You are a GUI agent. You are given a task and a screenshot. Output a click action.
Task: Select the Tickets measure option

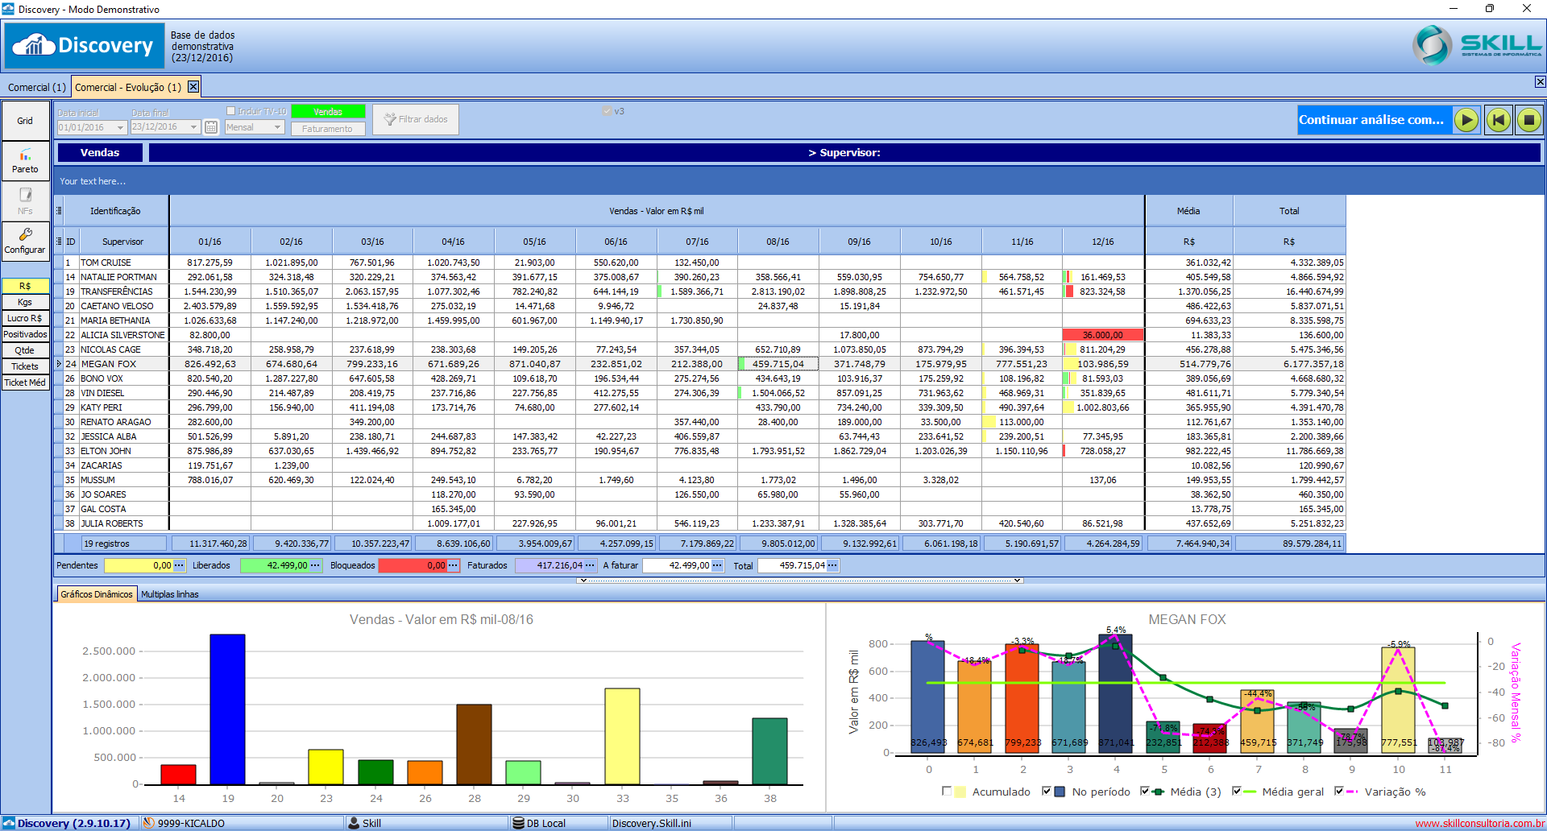25,366
